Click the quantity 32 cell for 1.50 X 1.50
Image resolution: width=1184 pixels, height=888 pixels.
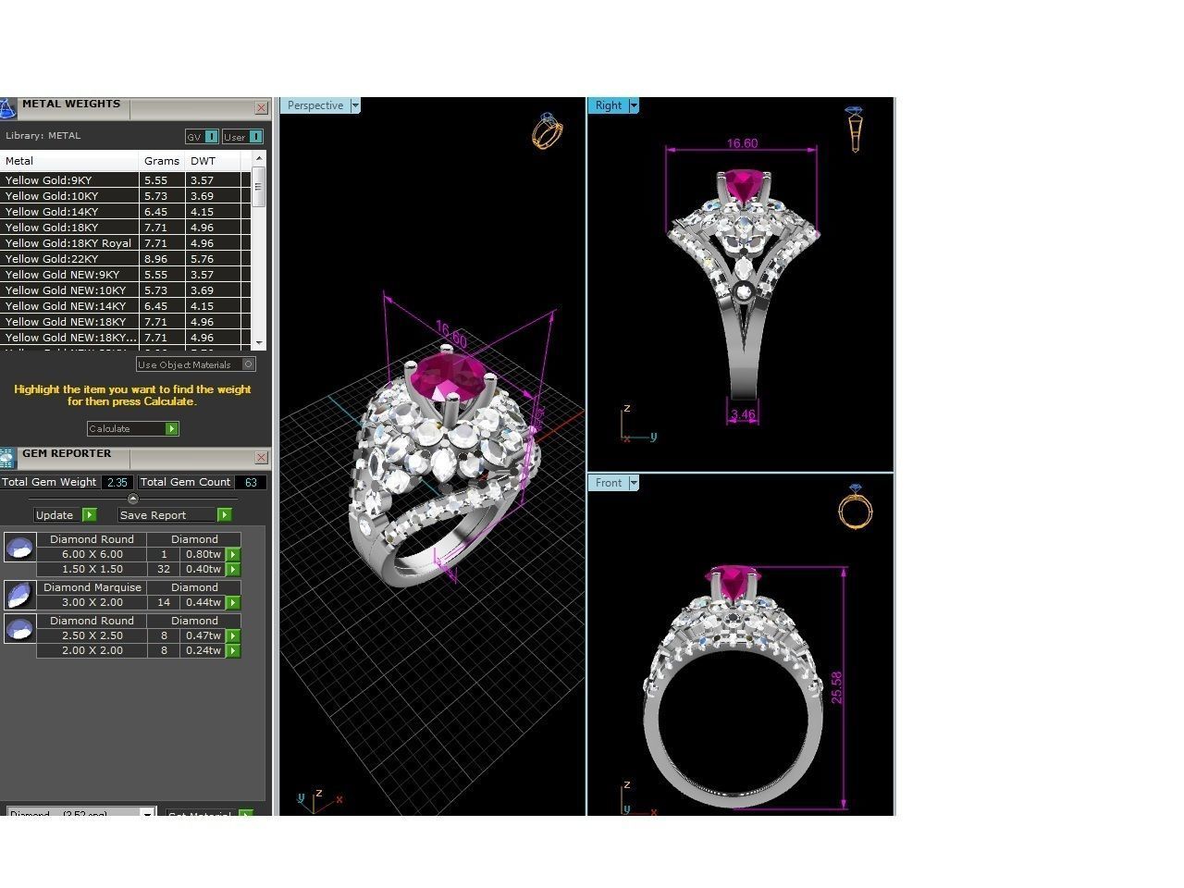click(164, 569)
